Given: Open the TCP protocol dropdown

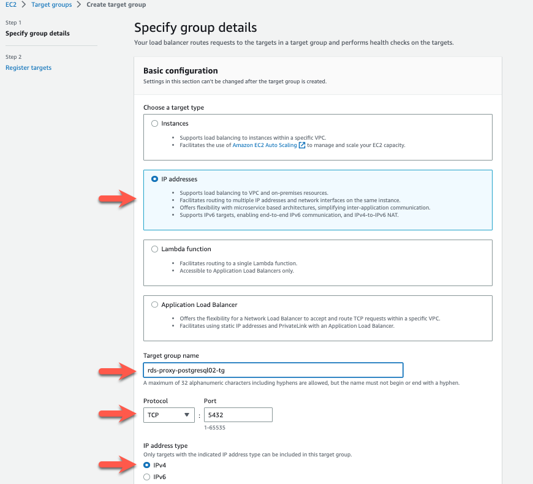Looking at the screenshot, I should tap(168, 415).
